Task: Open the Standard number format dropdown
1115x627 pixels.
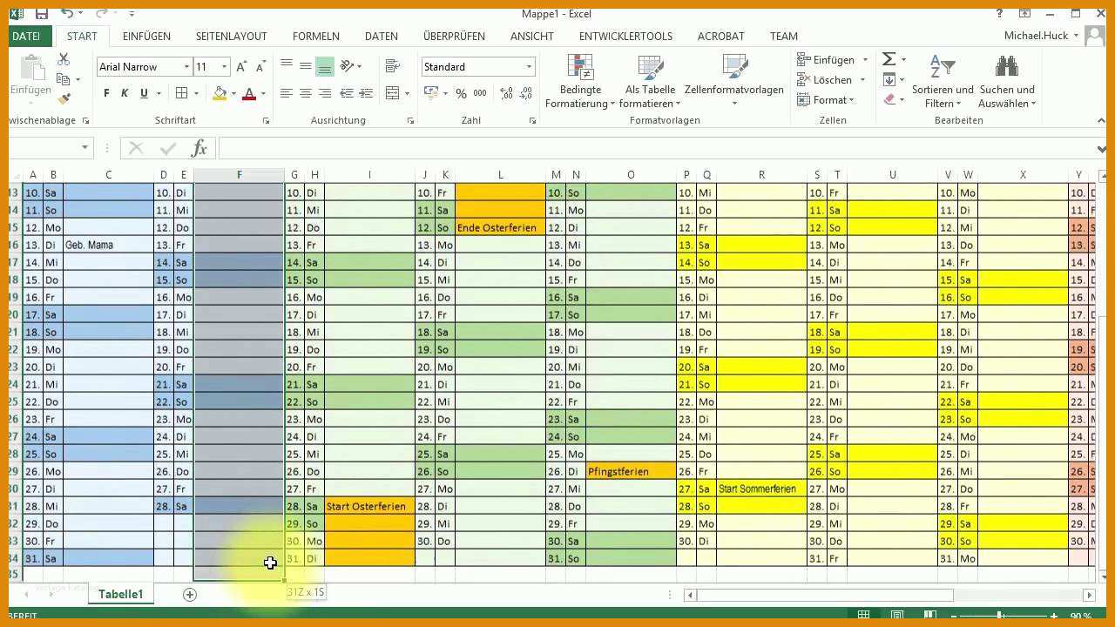Action: 529,67
